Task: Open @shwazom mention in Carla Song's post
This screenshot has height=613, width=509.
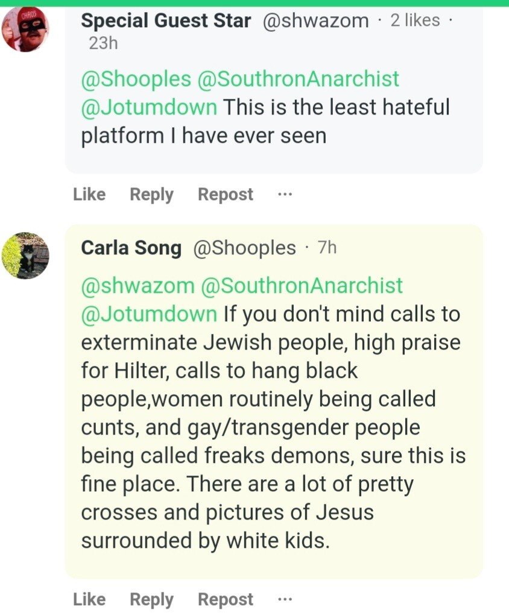Action: (x=137, y=285)
